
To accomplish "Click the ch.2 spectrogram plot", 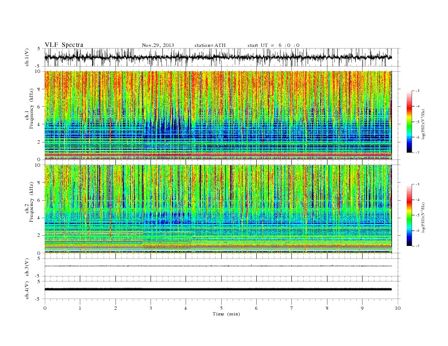I will point(218,209).
